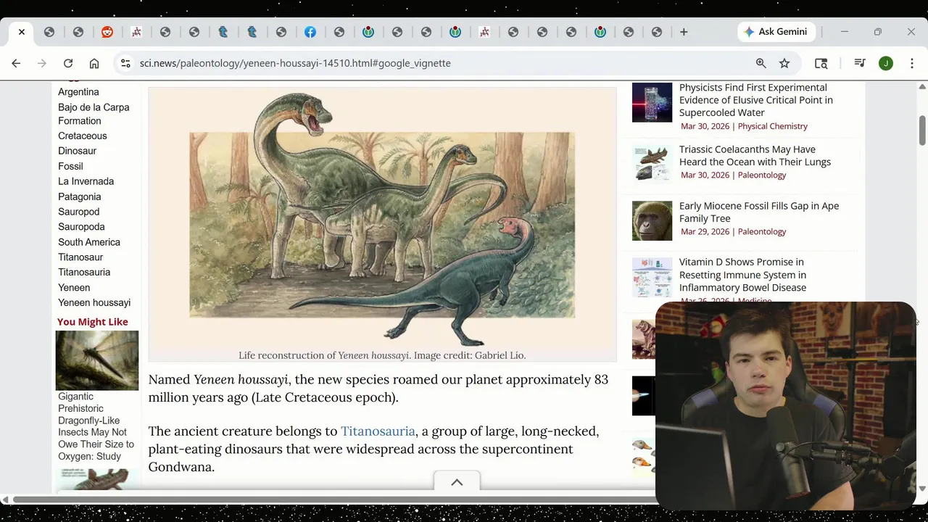The width and height of the screenshot is (928, 522).
Task: Open Yeneen houssayi tag link
Action: tap(94, 302)
